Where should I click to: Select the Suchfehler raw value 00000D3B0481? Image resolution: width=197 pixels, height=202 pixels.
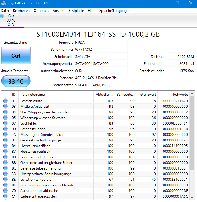[175, 123]
